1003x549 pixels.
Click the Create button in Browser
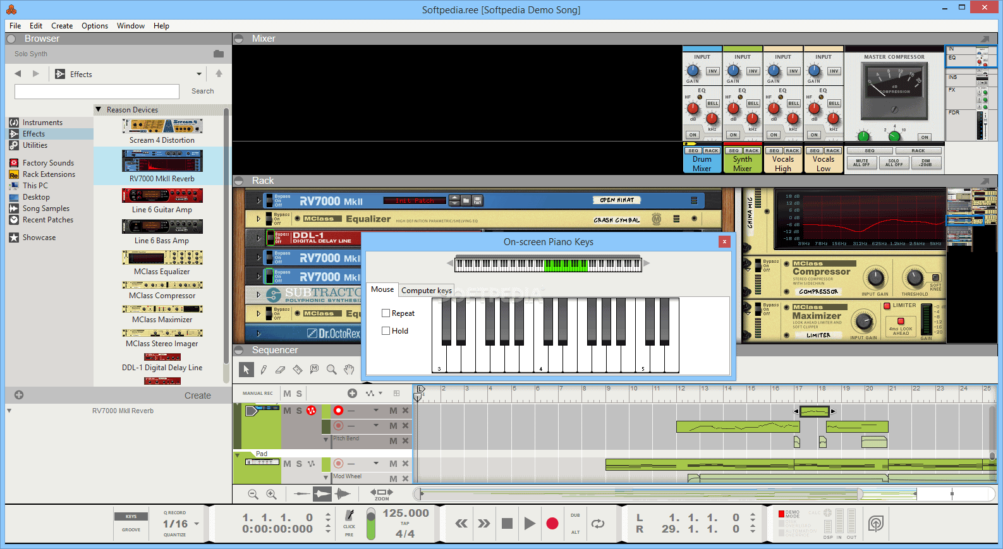pos(198,395)
